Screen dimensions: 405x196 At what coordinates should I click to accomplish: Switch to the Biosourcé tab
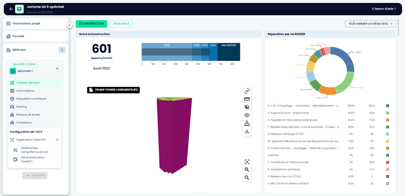pos(121,24)
